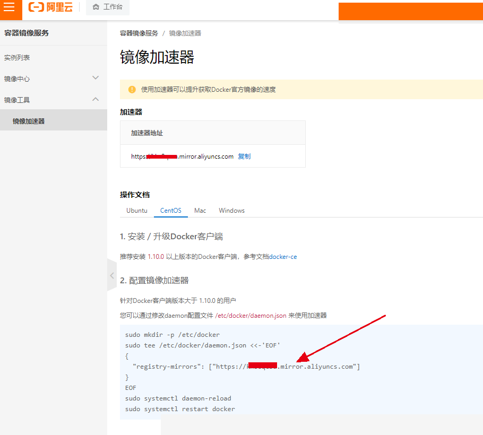Viewport: 483px width, 435px height.
Task: Click the 加速器 section heading
Action: click(131, 112)
